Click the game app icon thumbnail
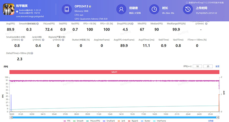 pos(9,9)
